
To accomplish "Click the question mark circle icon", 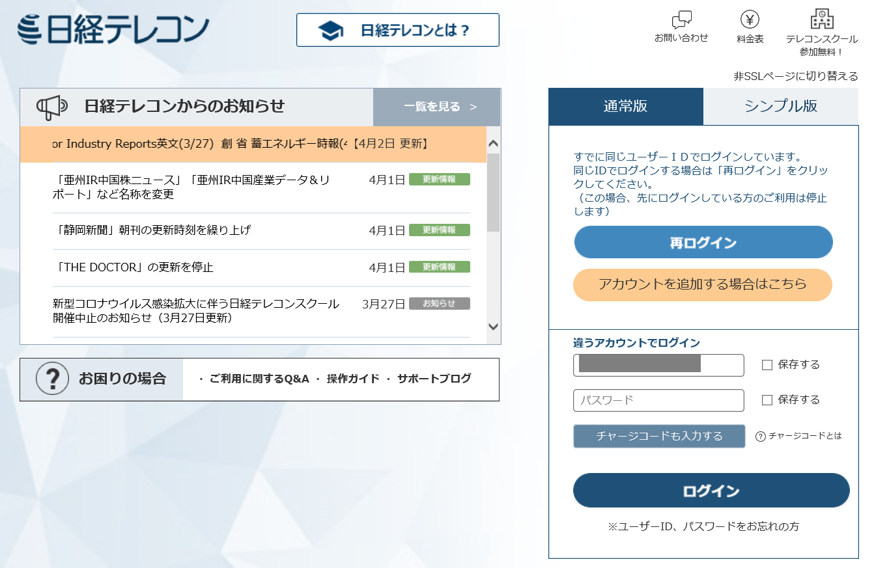I will 52,378.
